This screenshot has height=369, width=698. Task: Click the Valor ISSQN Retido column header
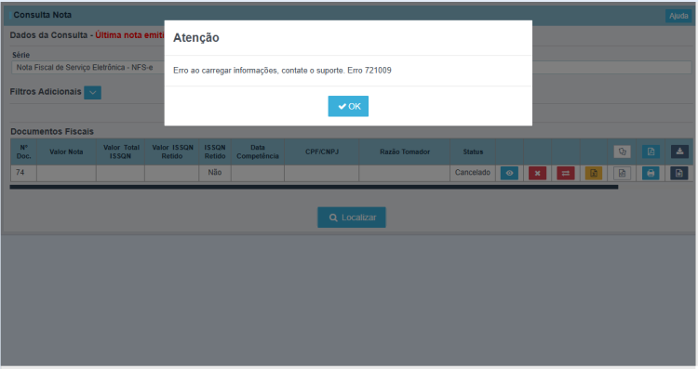pos(172,152)
